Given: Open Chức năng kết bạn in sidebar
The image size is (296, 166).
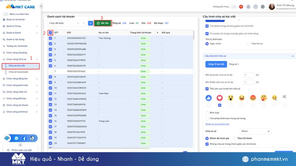Looking at the screenshot, I should pos(16,99).
